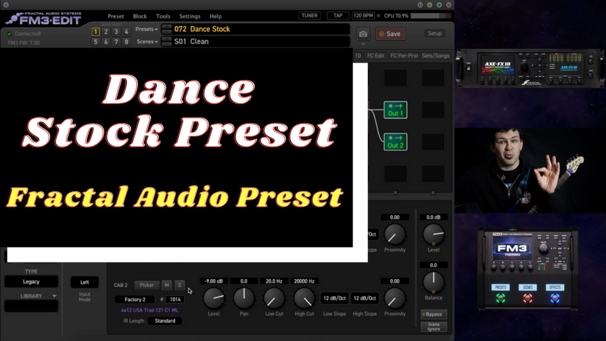Click the CAB 2 Low Cut knob
606x341 pixels.
(x=274, y=298)
